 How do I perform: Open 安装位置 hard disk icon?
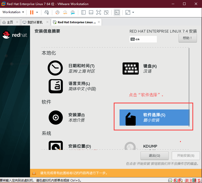tap(56, 145)
